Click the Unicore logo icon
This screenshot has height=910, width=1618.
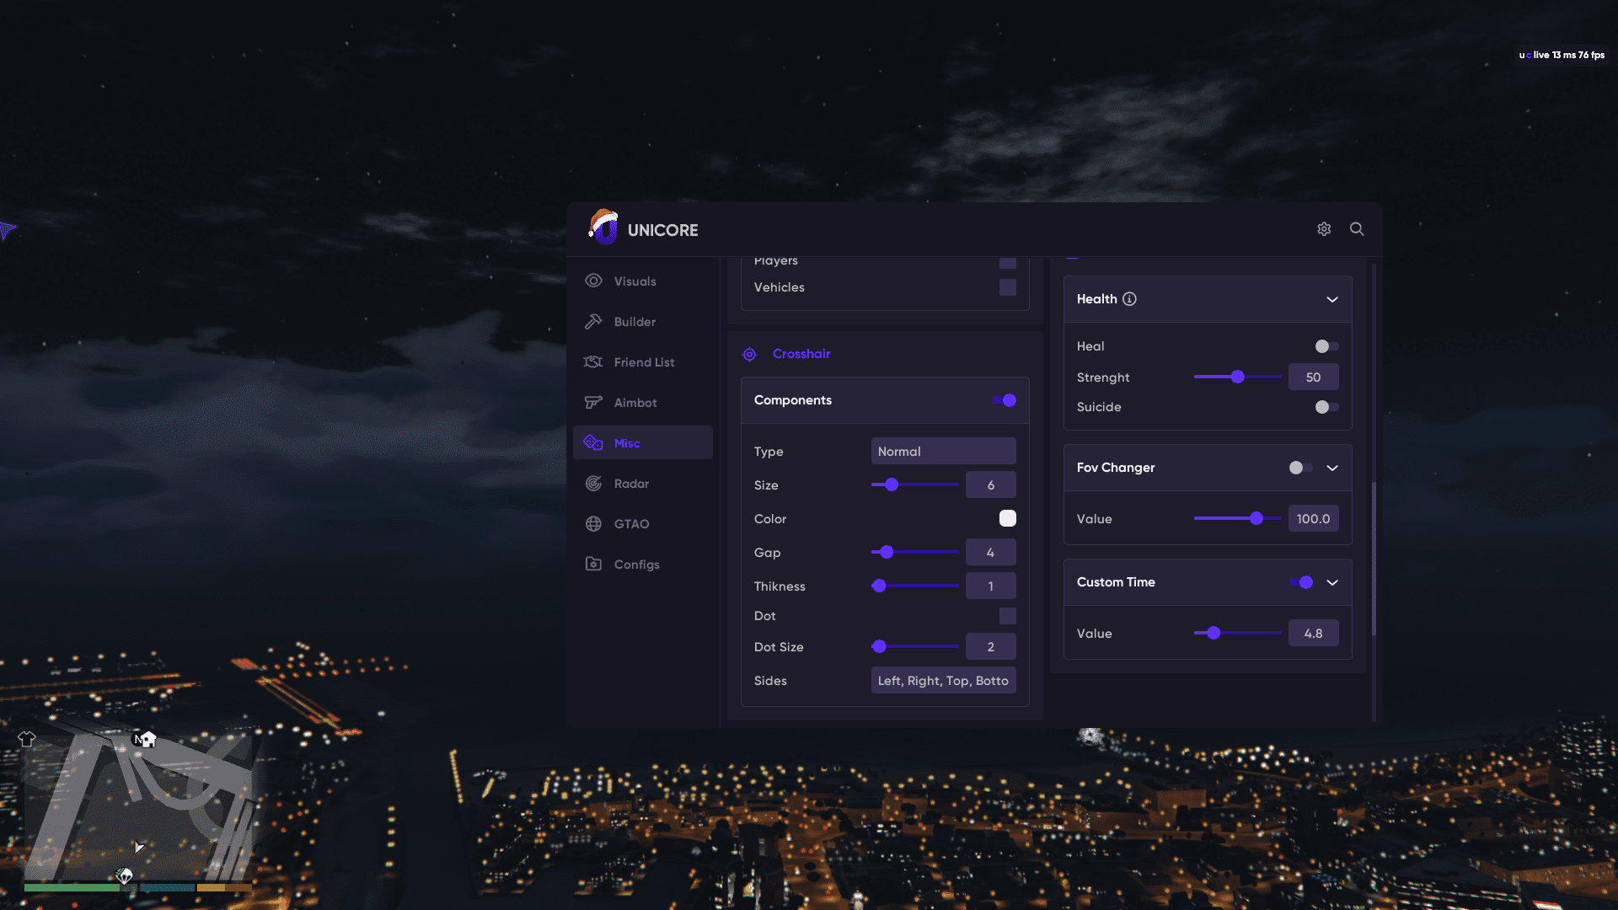(603, 228)
